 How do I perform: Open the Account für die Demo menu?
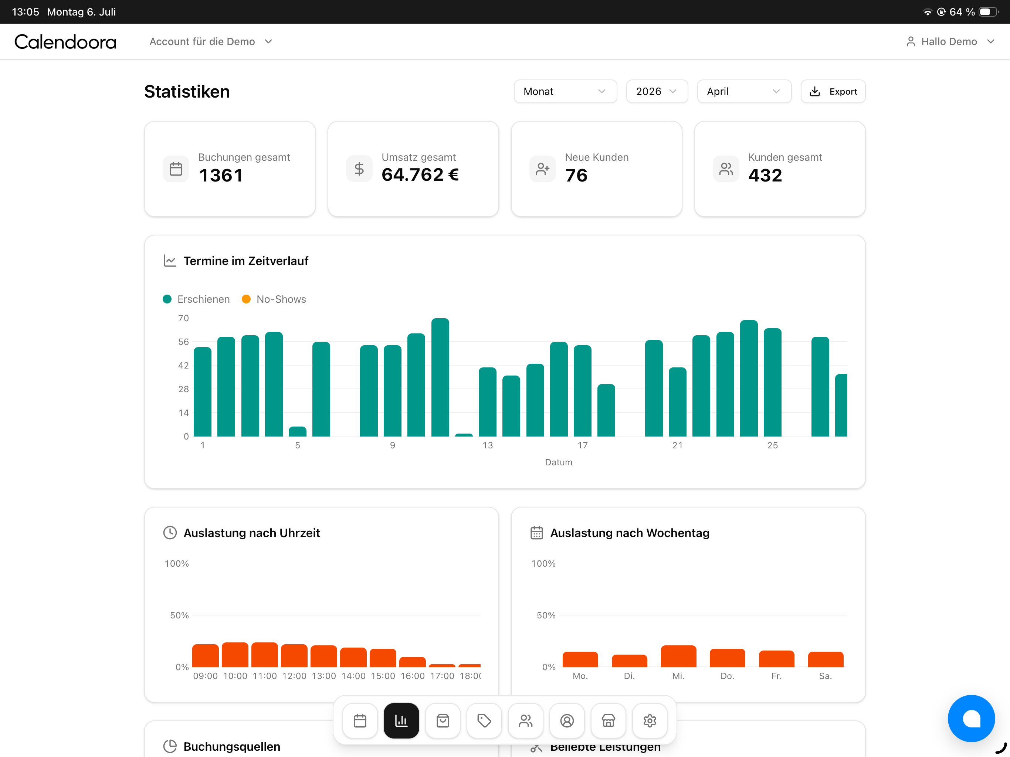pyautogui.click(x=211, y=41)
